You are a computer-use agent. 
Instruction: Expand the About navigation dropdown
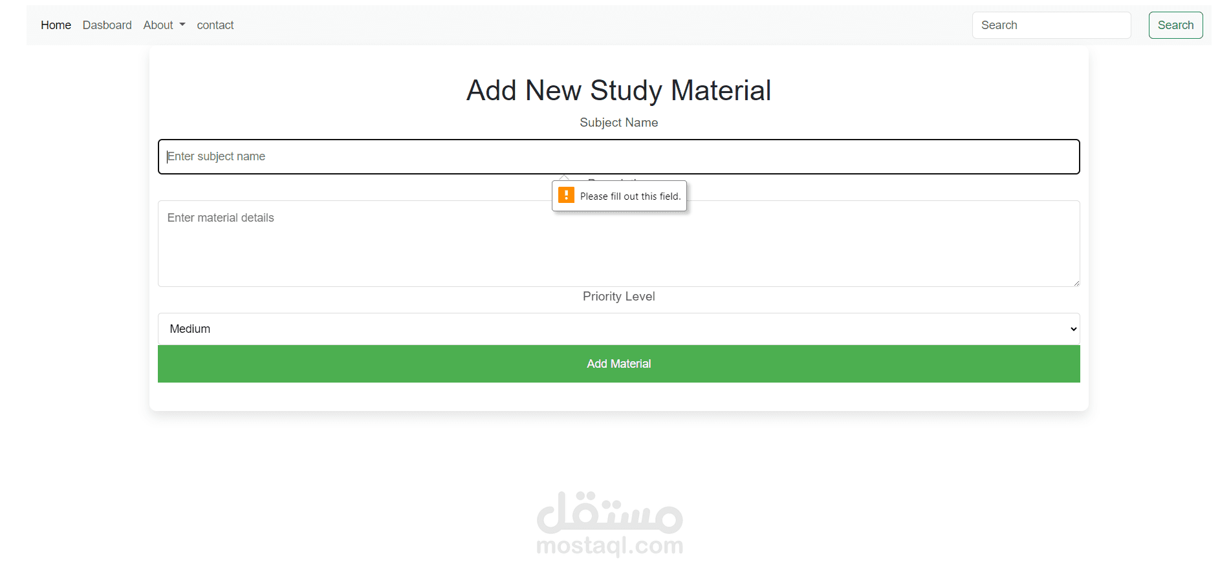click(x=164, y=25)
